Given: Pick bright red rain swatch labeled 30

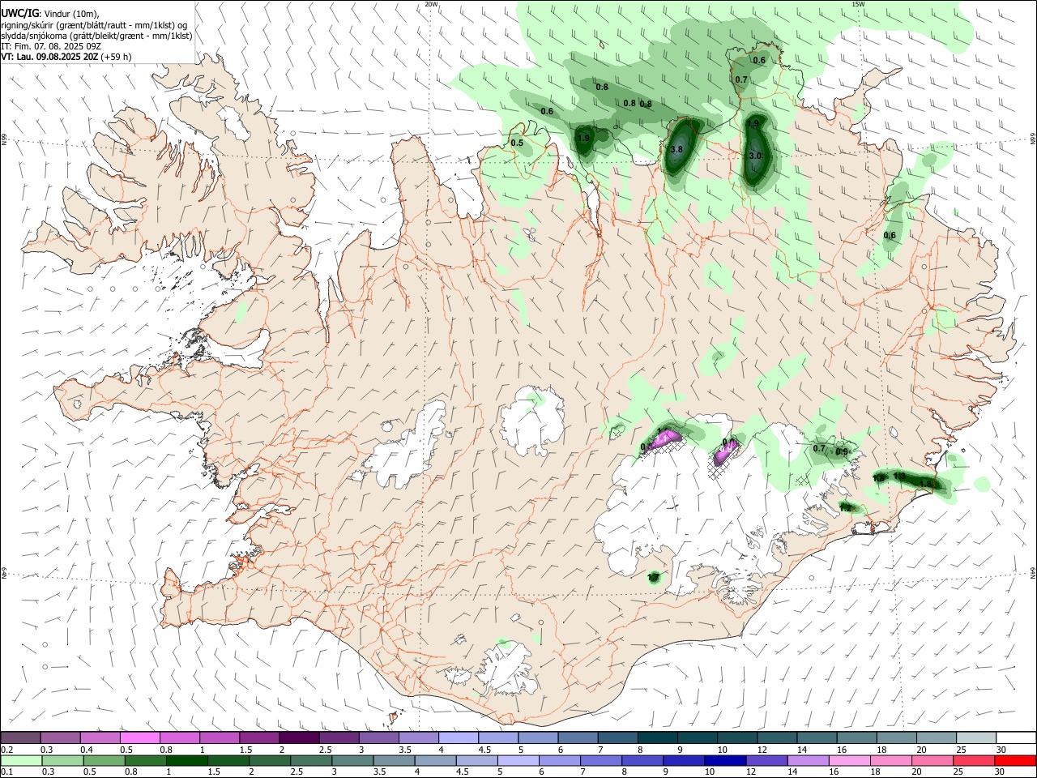Looking at the screenshot, I should tap(1015, 761).
